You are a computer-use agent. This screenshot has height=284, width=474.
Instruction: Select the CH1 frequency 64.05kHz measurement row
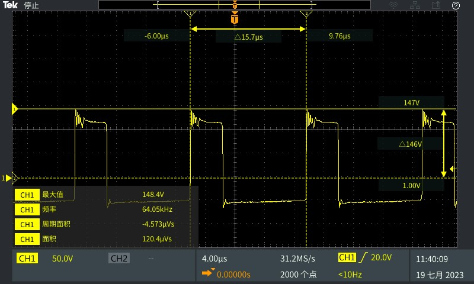[x=105, y=209]
